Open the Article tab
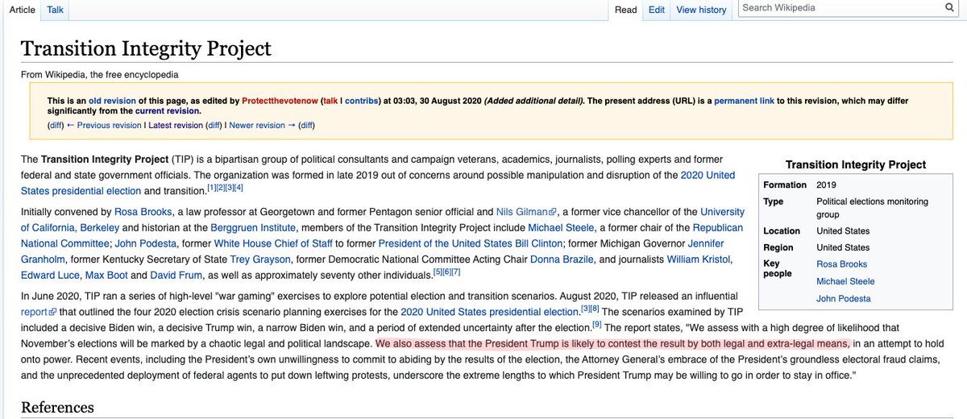 pos(22,9)
